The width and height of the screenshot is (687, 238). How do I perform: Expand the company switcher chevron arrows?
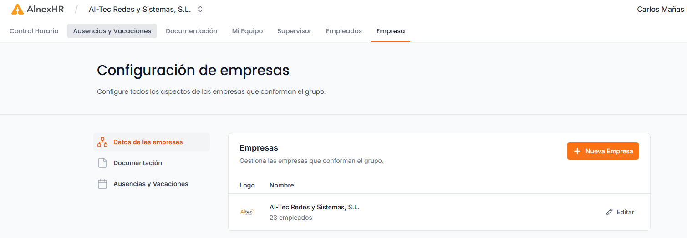[200, 9]
